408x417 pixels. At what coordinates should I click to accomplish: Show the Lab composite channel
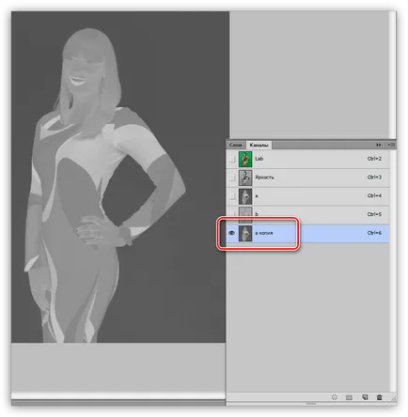pos(232,159)
